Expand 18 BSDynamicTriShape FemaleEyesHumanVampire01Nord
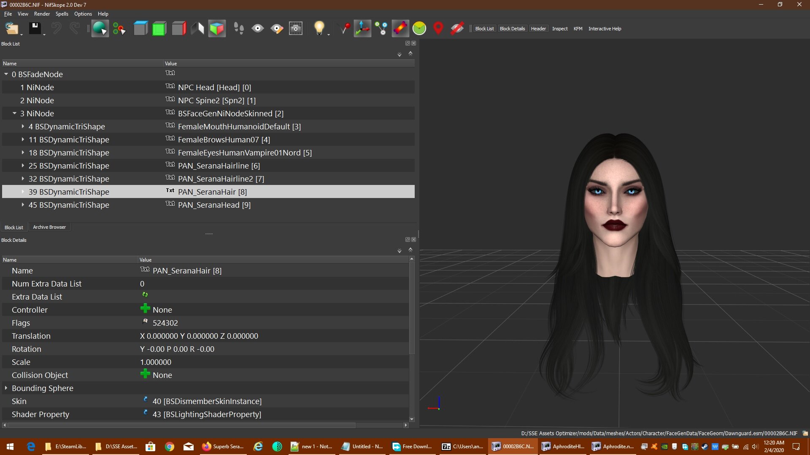 point(23,153)
